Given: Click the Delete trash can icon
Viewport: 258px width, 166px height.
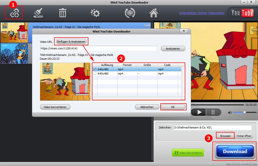Looking at the screenshot, I should [62, 13].
